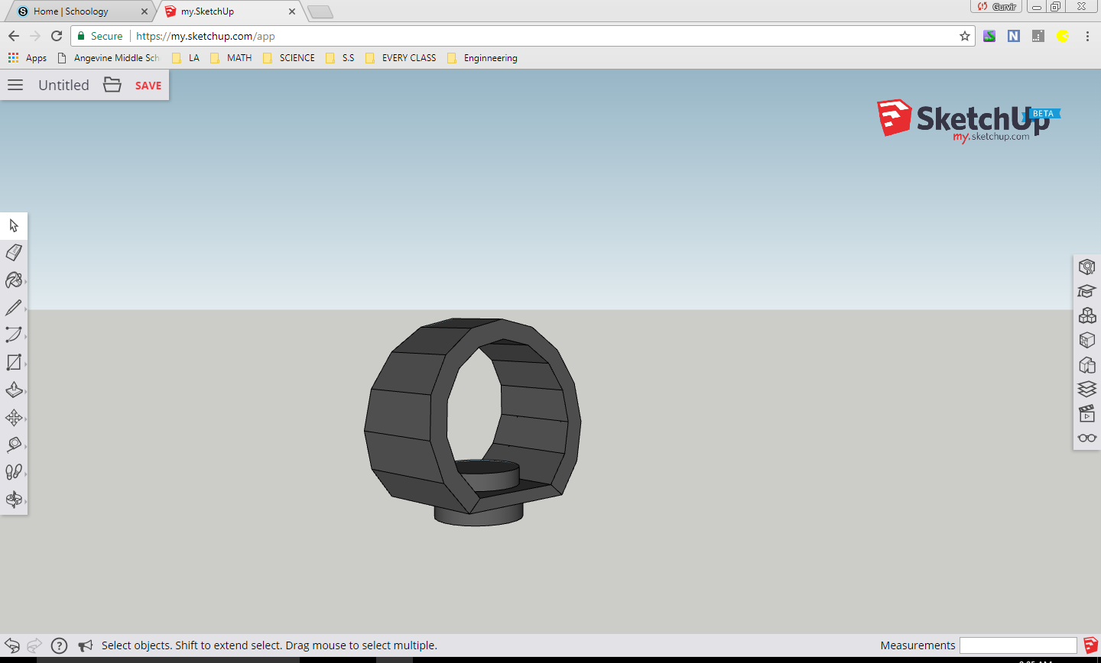Undo the last action
The image size is (1101, 663).
12,645
